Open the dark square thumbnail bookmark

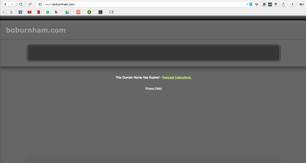pos(100,12)
